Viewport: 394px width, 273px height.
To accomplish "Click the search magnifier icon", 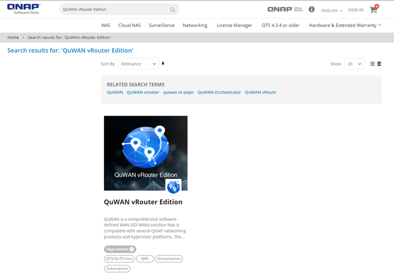I will tap(172, 10).
